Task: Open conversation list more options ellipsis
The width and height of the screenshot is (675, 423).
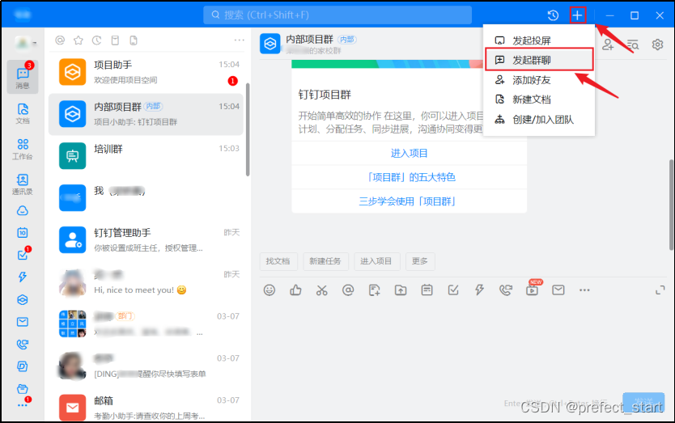Action: coord(240,40)
